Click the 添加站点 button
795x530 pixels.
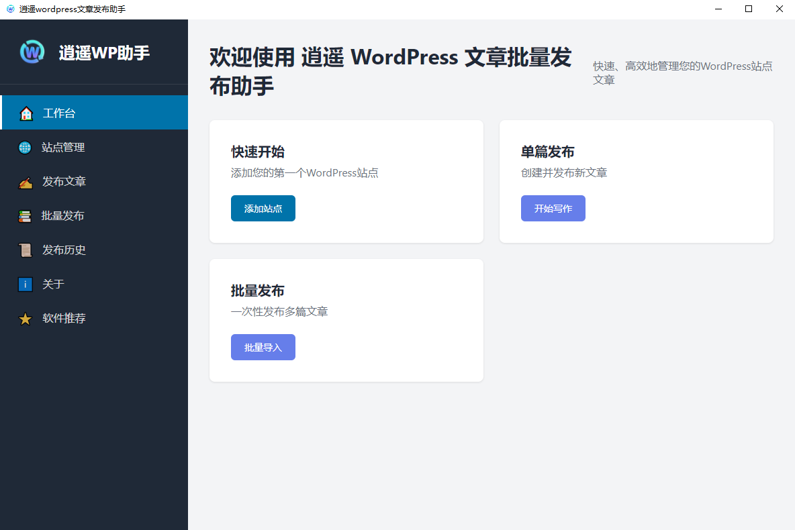(x=263, y=208)
